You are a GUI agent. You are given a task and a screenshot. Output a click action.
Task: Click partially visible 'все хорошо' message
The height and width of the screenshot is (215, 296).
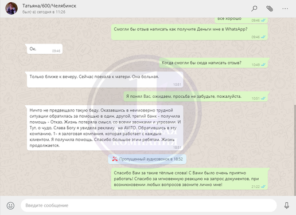[241, 21]
